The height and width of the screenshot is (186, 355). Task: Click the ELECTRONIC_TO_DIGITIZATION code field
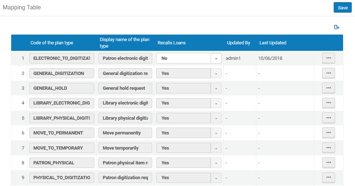click(x=62, y=58)
